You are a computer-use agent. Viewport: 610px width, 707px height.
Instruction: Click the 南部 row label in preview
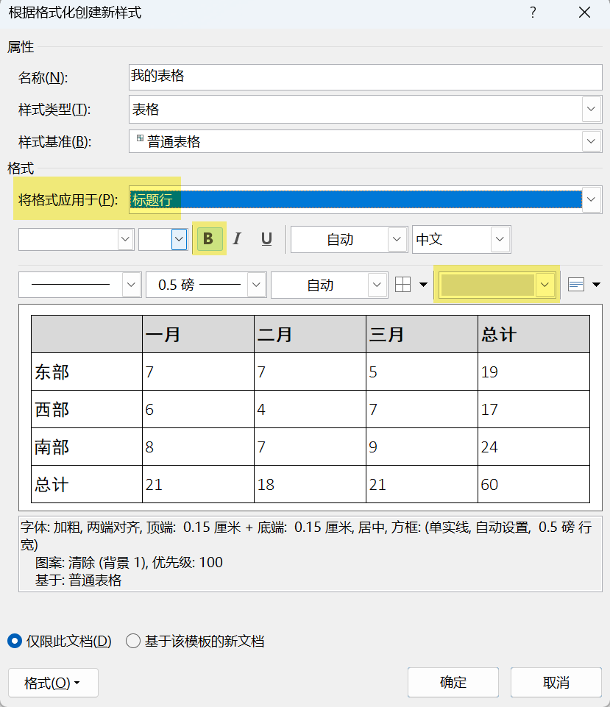tap(87, 447)
